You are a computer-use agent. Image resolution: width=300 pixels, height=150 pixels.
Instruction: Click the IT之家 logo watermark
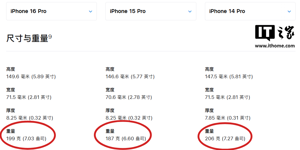tap(275, 33)
